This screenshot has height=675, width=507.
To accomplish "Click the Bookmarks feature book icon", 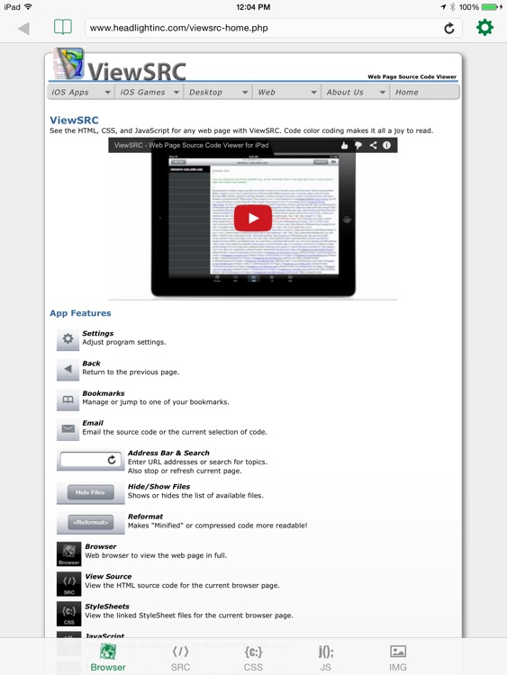I will pos(68,399).
